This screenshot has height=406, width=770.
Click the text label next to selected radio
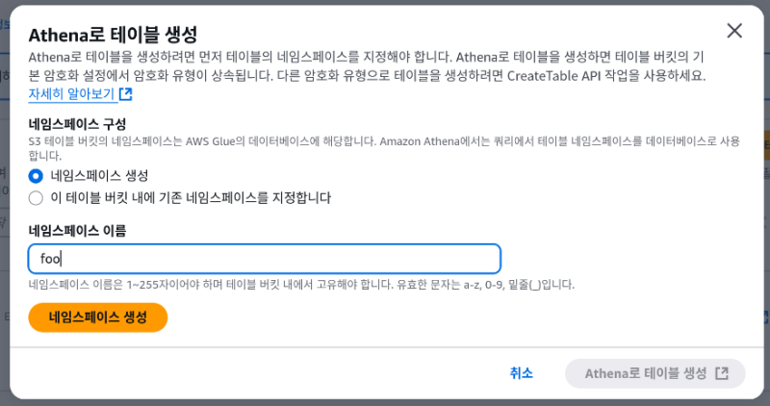99,175
